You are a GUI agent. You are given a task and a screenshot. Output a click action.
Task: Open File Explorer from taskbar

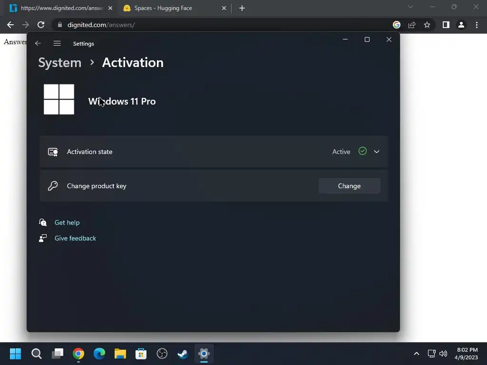[120, 354]
